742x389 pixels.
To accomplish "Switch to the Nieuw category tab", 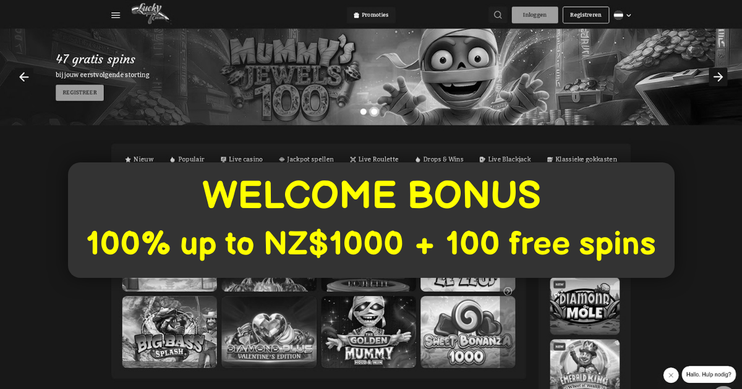I will click(139, 159).
